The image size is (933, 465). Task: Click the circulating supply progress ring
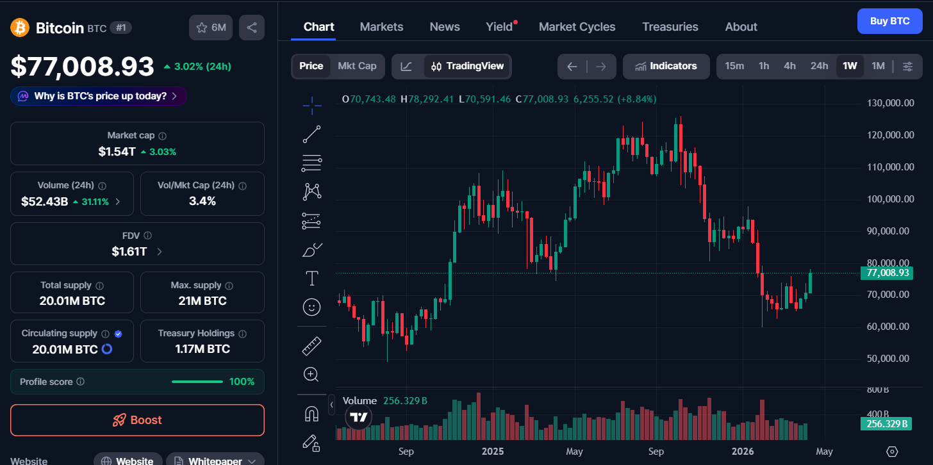click(x=107, y=349)
